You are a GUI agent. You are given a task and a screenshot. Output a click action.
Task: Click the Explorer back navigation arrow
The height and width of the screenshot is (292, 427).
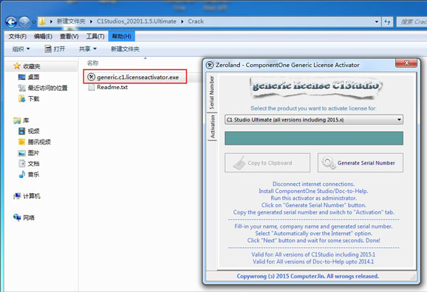pos(11,22)
